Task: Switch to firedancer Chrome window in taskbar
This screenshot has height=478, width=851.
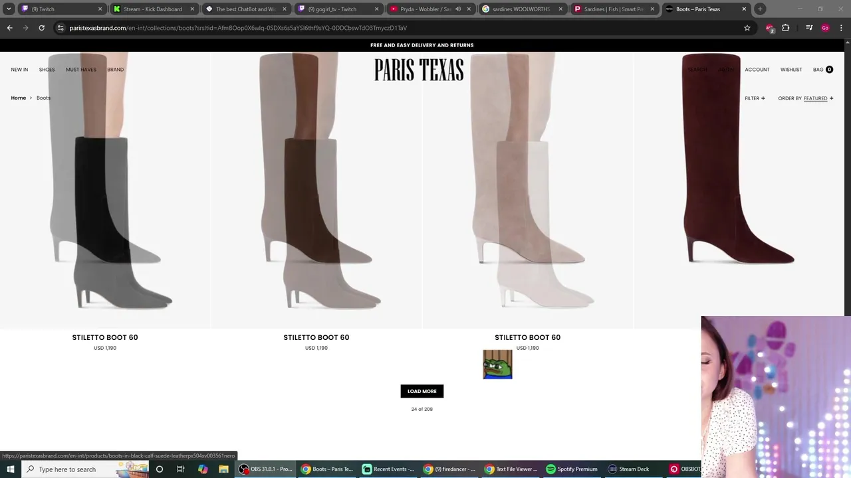Action: [450, 469]
